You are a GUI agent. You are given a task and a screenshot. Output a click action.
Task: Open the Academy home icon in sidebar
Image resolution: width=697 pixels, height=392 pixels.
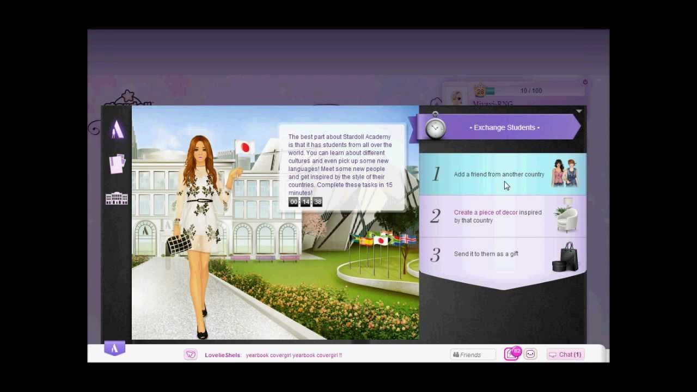[118, 130]
